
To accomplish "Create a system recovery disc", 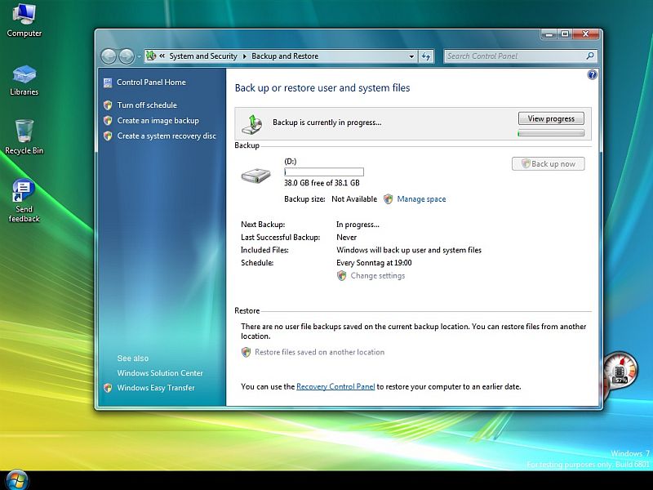I will pos(167,136).
